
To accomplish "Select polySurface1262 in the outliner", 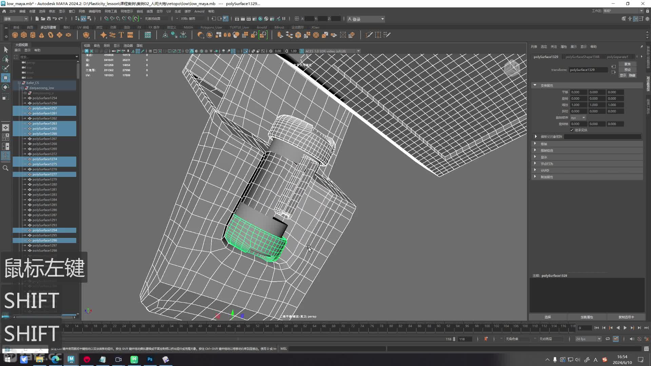I will tap(44, 118).
